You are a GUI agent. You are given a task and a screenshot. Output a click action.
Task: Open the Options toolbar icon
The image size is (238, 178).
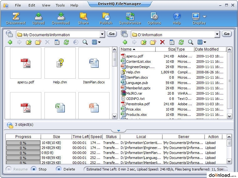154,18
